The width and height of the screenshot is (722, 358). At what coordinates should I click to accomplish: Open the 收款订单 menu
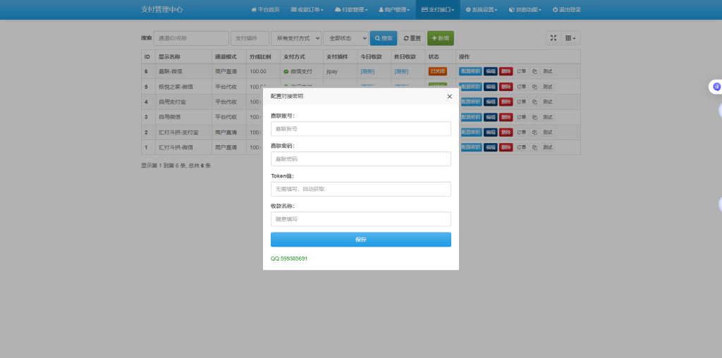(307, 10)
